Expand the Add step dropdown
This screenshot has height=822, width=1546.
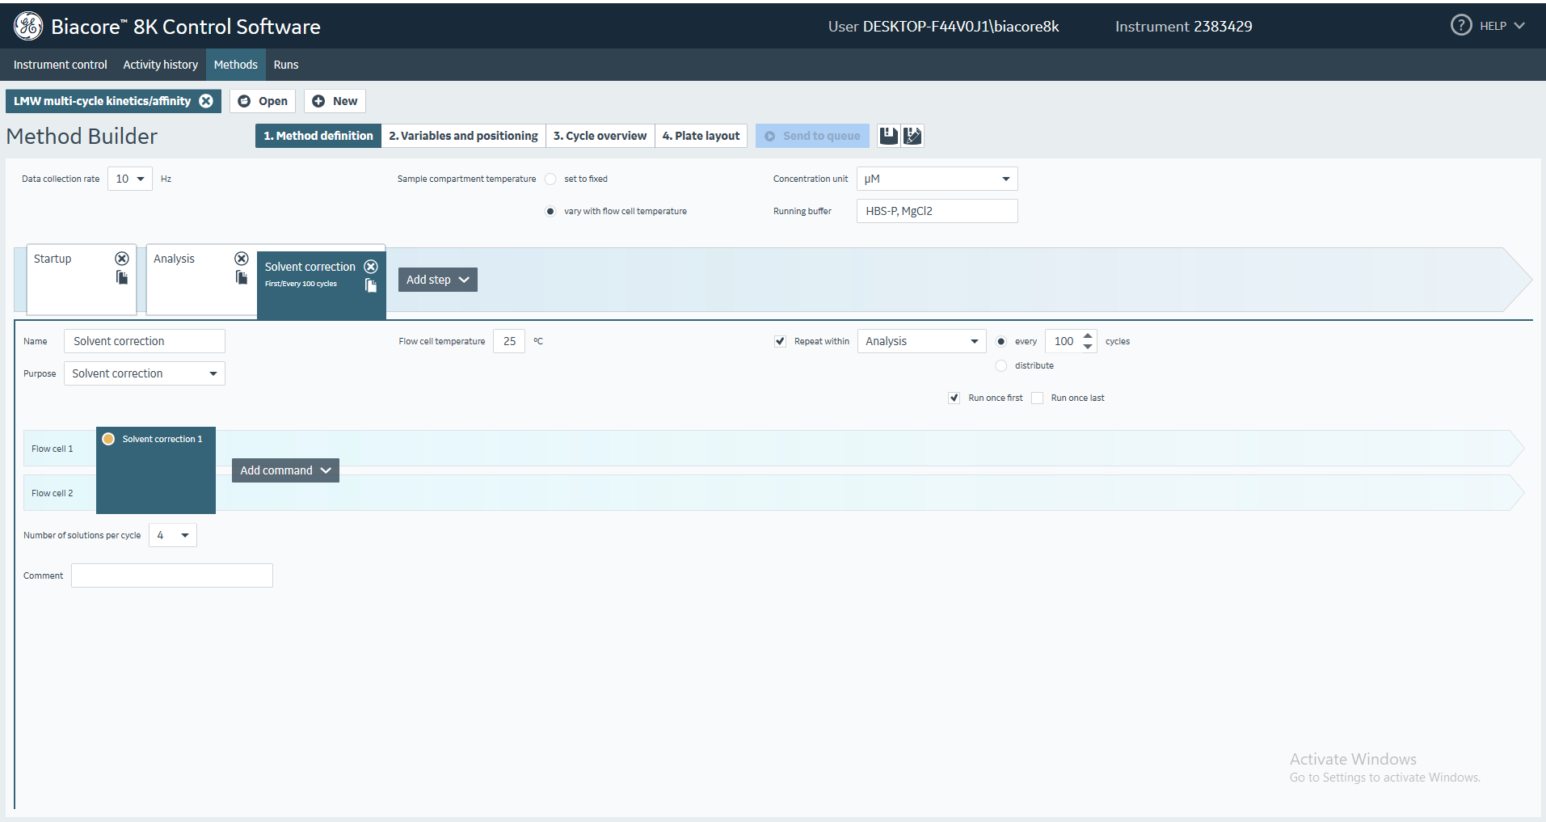pyautogui.click(x=437, y=280)
